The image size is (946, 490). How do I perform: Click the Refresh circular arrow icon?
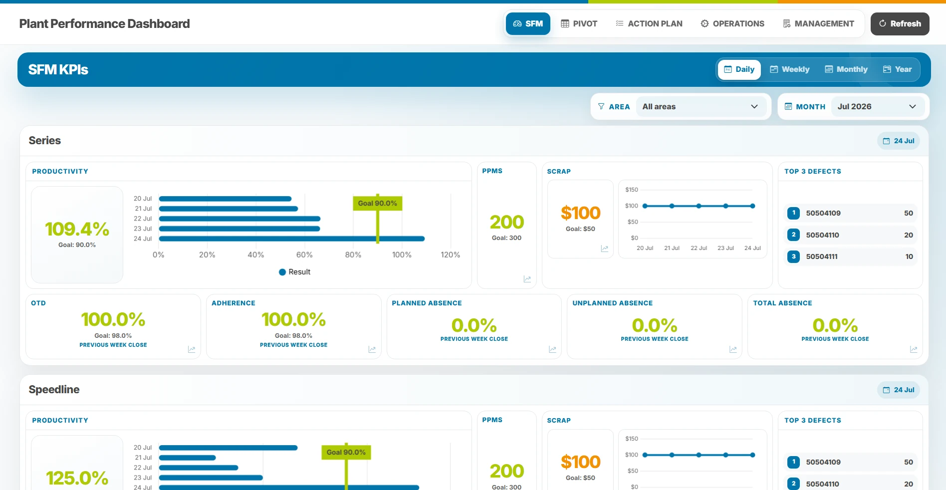point(883,23)
